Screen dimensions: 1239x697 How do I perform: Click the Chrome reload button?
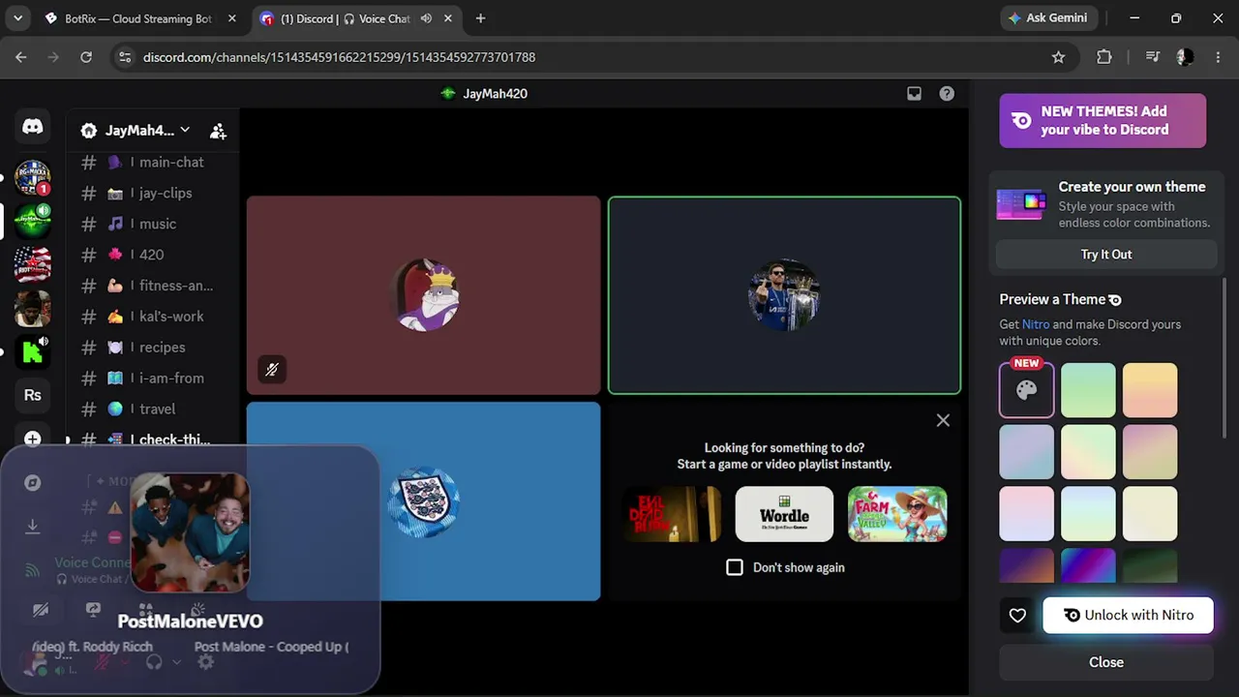coord(86,57)
